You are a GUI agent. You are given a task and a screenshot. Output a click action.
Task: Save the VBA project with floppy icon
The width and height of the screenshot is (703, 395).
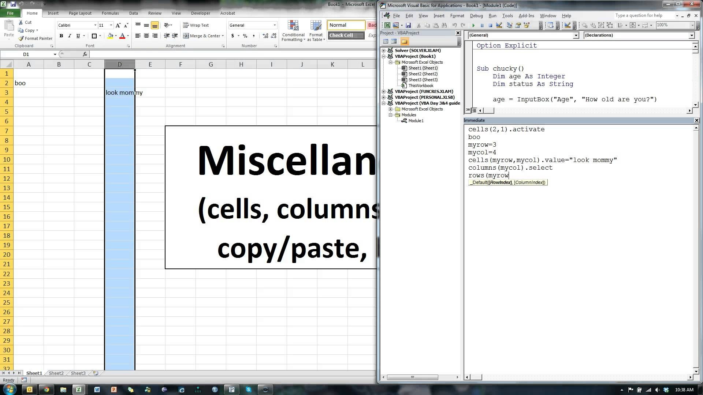pos(408,25)
